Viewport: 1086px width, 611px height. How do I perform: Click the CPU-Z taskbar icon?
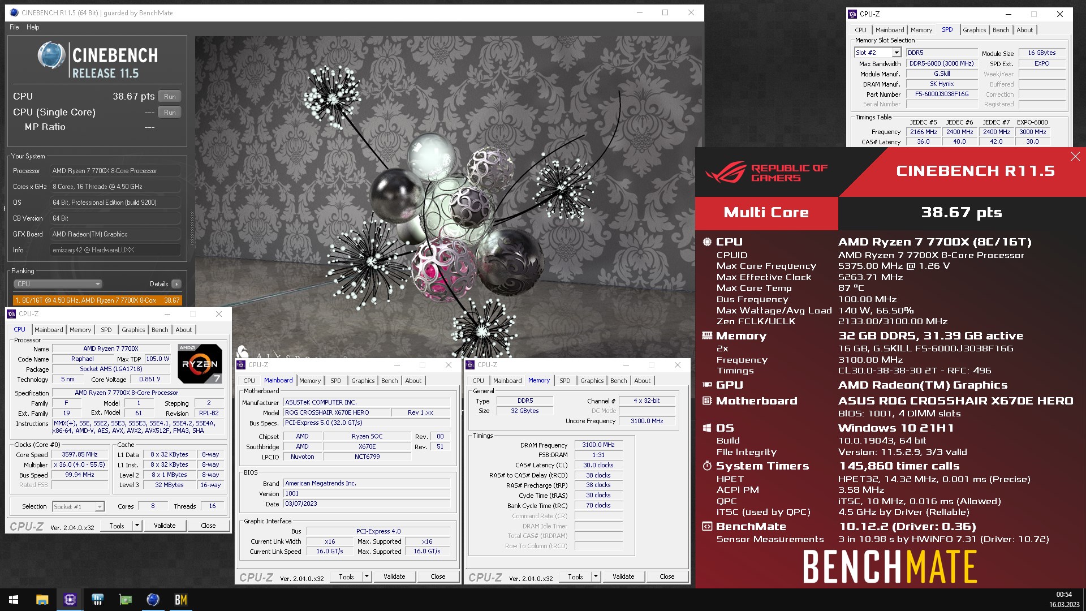click(x=70, y=600)
